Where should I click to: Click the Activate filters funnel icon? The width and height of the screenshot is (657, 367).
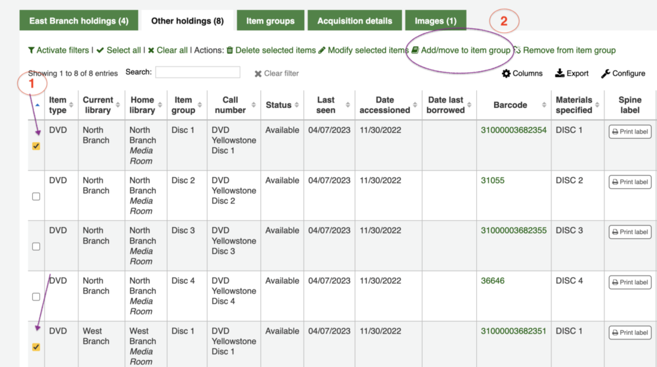pyautogui.click(x=31, y=50)
